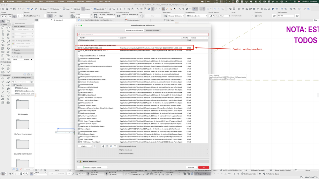
Task: Open the Documento menu
Action: [x=50, y=1]
